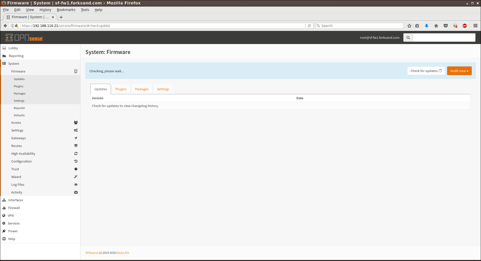Open the Audit now dropdown

(459, 71)
